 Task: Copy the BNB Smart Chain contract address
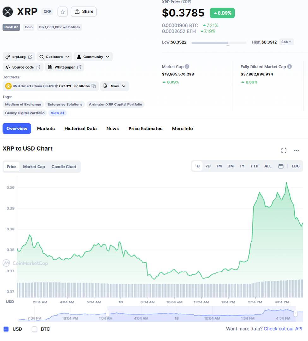click(94, 86)
